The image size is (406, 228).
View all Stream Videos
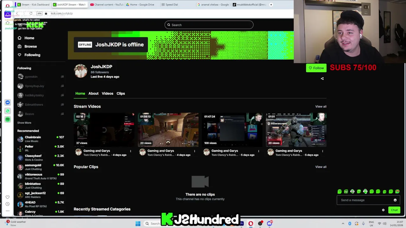pos(321,106)
